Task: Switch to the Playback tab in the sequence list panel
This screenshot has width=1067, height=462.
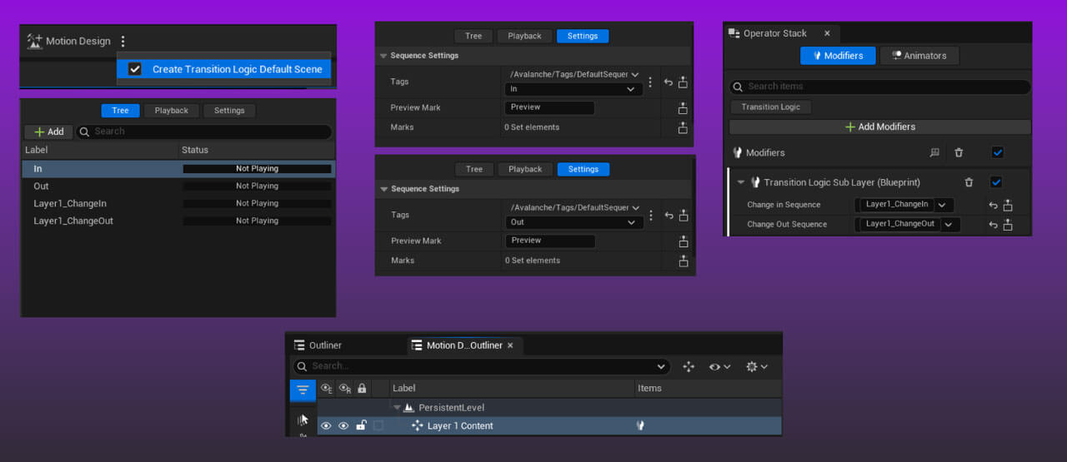Action: pyautogui.click(x=172, y=111)
